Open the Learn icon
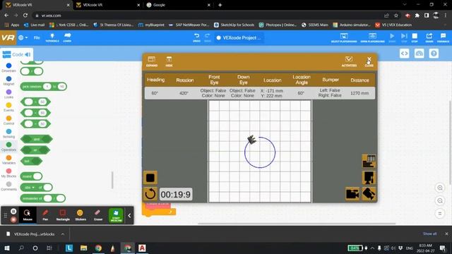This screenshot has width=452, height=254. click(67, 37)
